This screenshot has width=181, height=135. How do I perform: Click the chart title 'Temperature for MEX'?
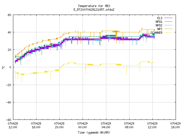94,6
